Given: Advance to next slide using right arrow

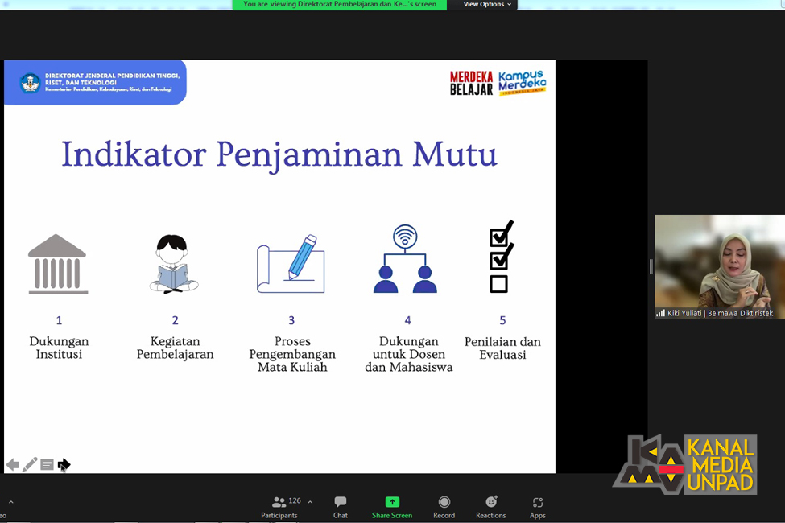Looking at the screenshot, I should 64,465.
